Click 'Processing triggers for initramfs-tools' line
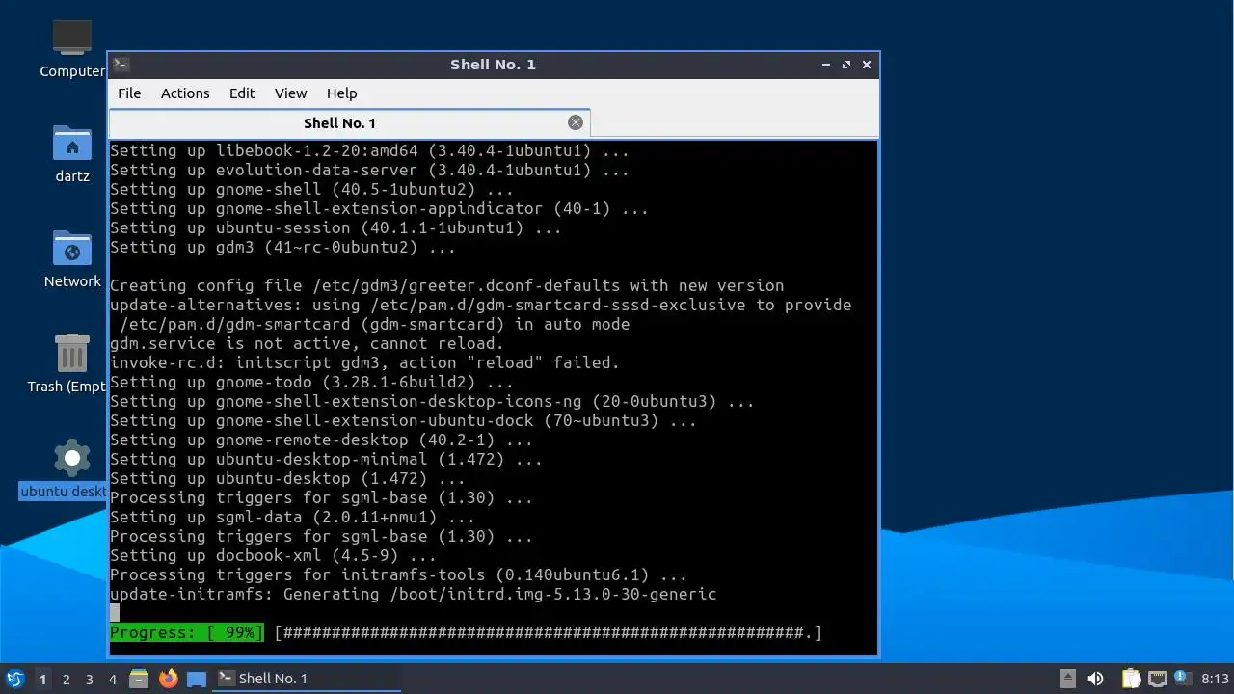Viewport: 1234px width, 694px height. pos(398,574)
